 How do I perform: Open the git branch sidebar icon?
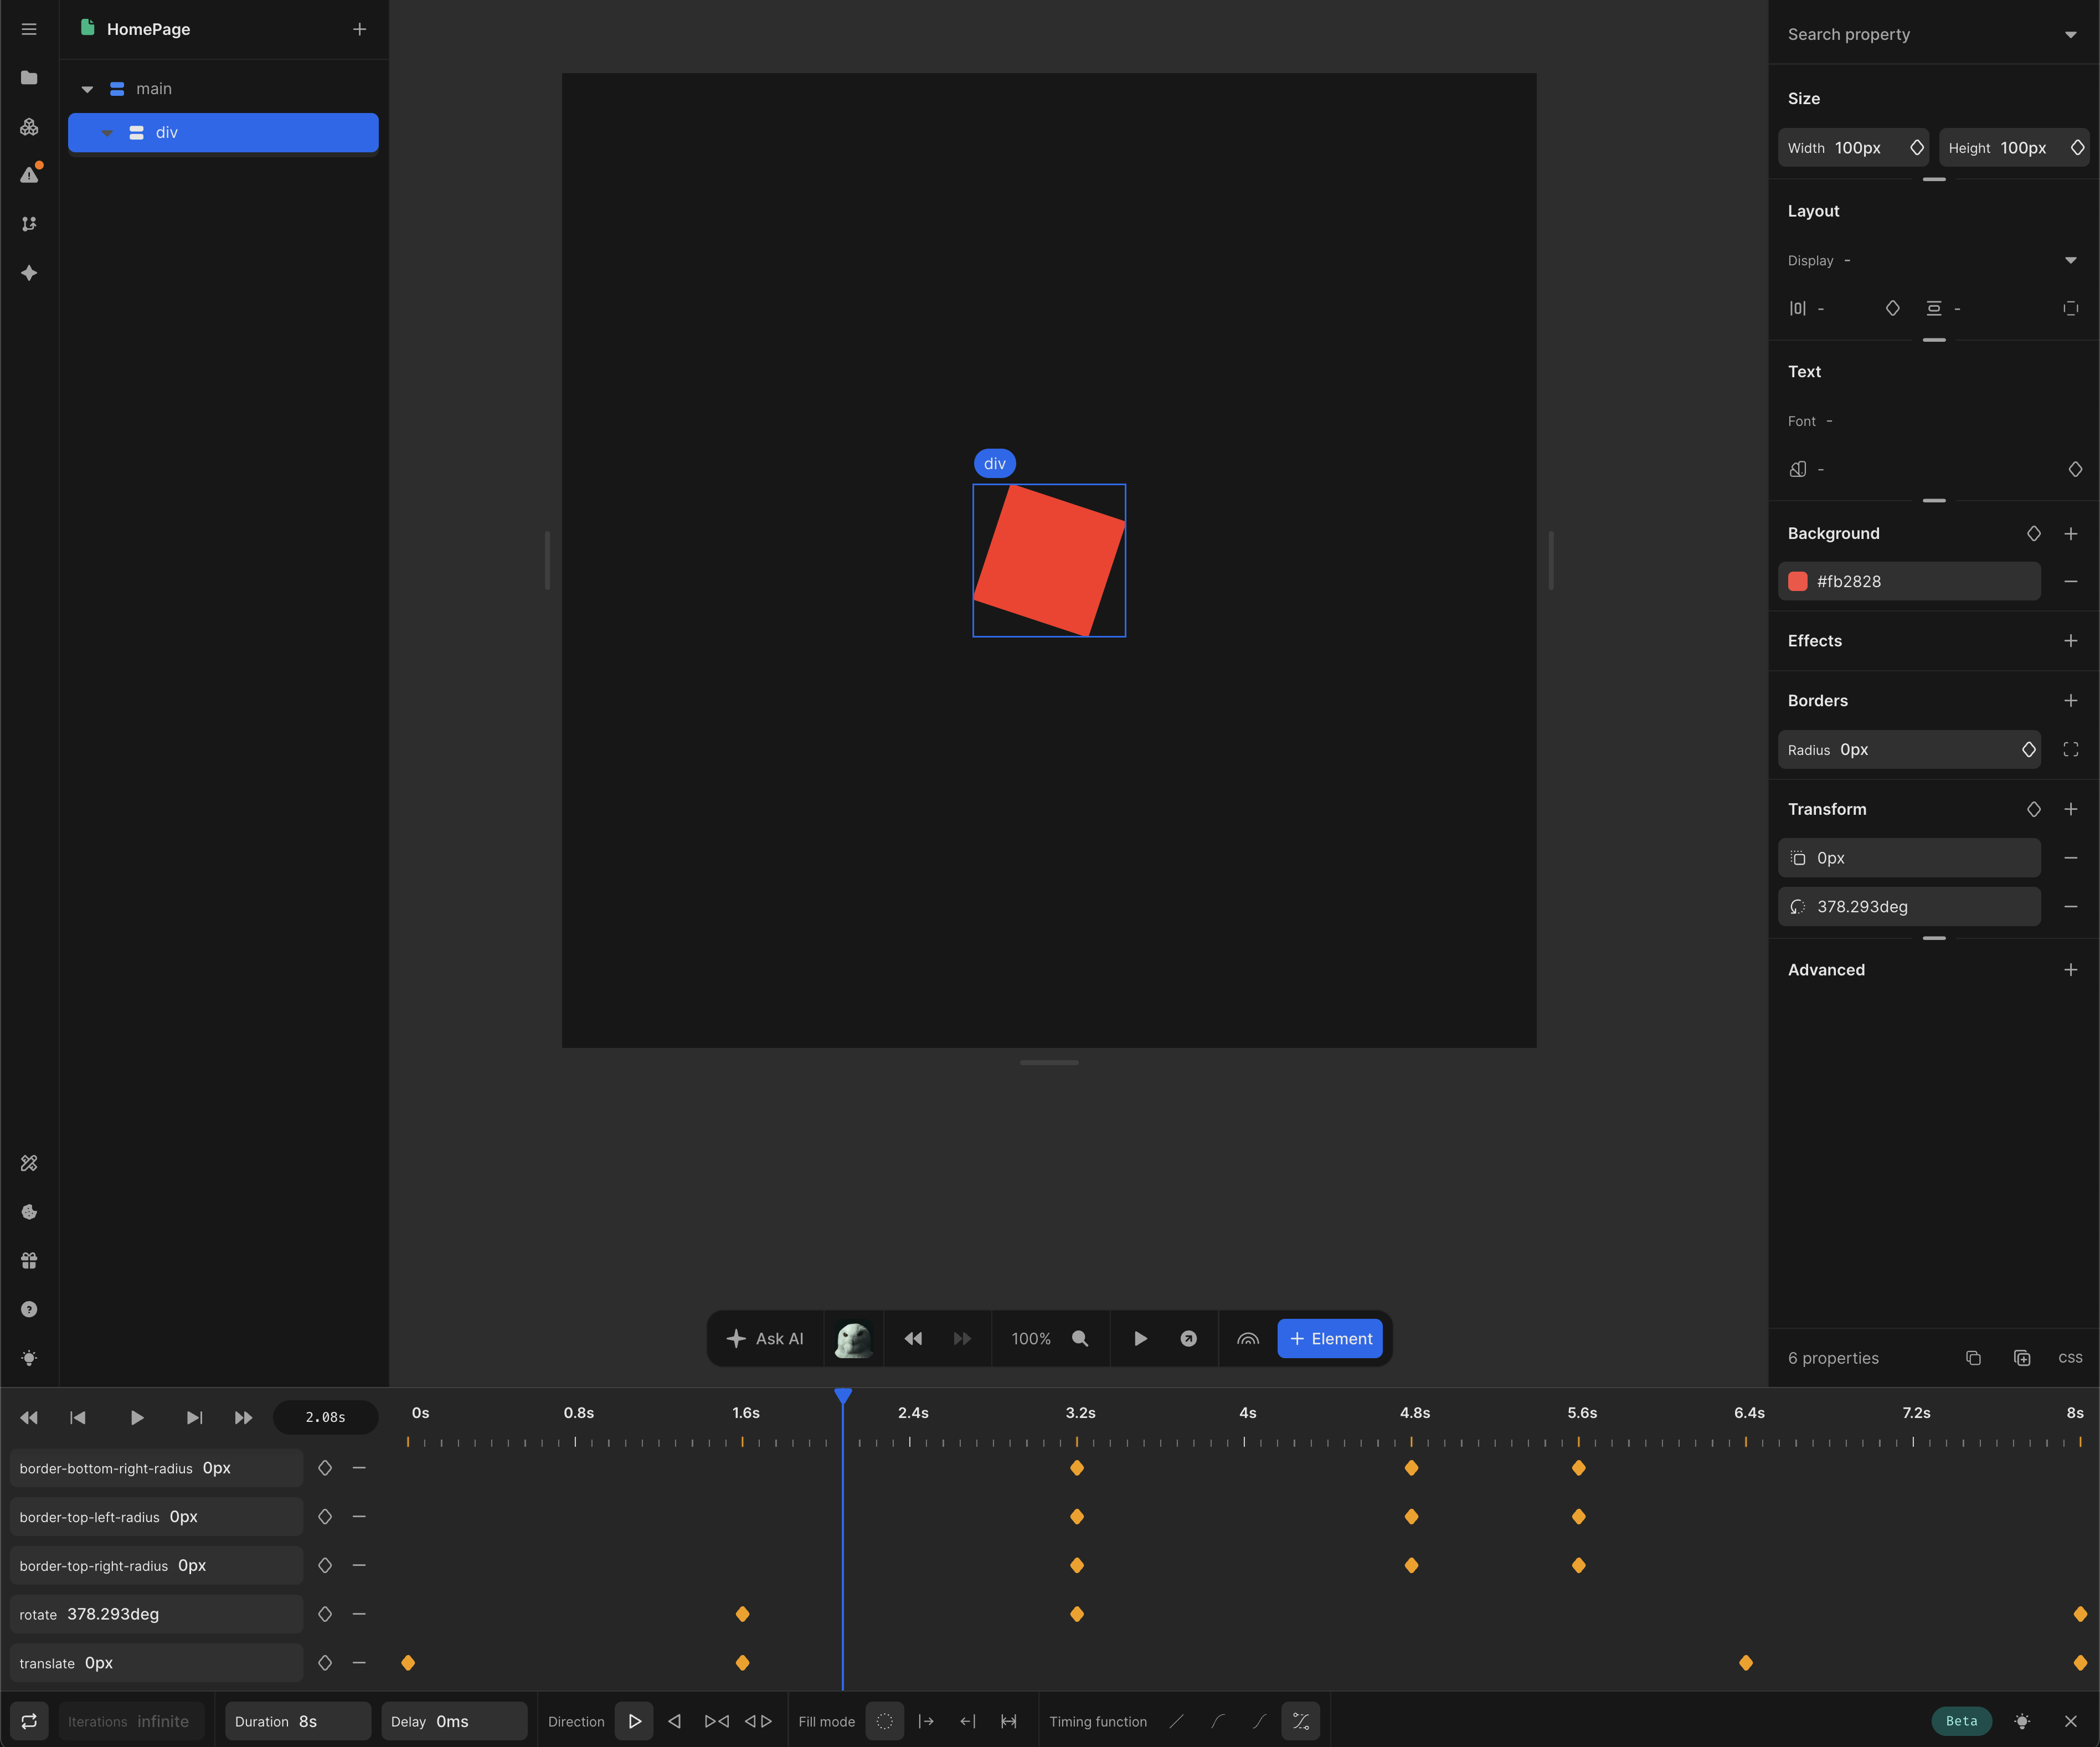(x=29, y=224)
